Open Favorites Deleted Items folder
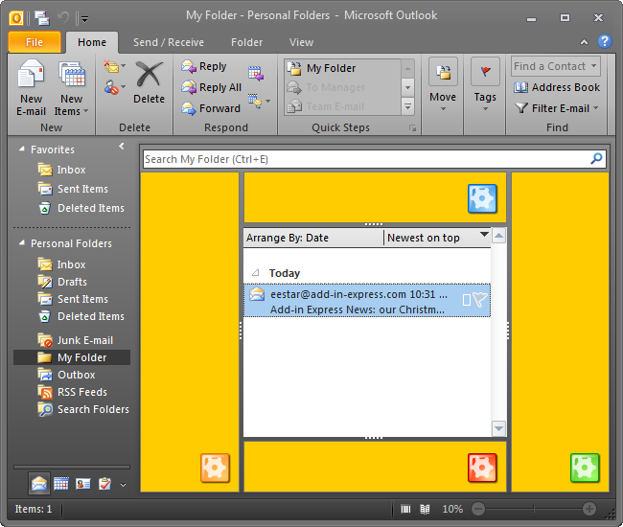This screenshot has width=623, height=527. point(81,208)
